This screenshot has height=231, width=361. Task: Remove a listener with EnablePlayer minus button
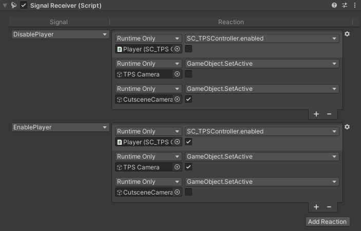(329, 207)
